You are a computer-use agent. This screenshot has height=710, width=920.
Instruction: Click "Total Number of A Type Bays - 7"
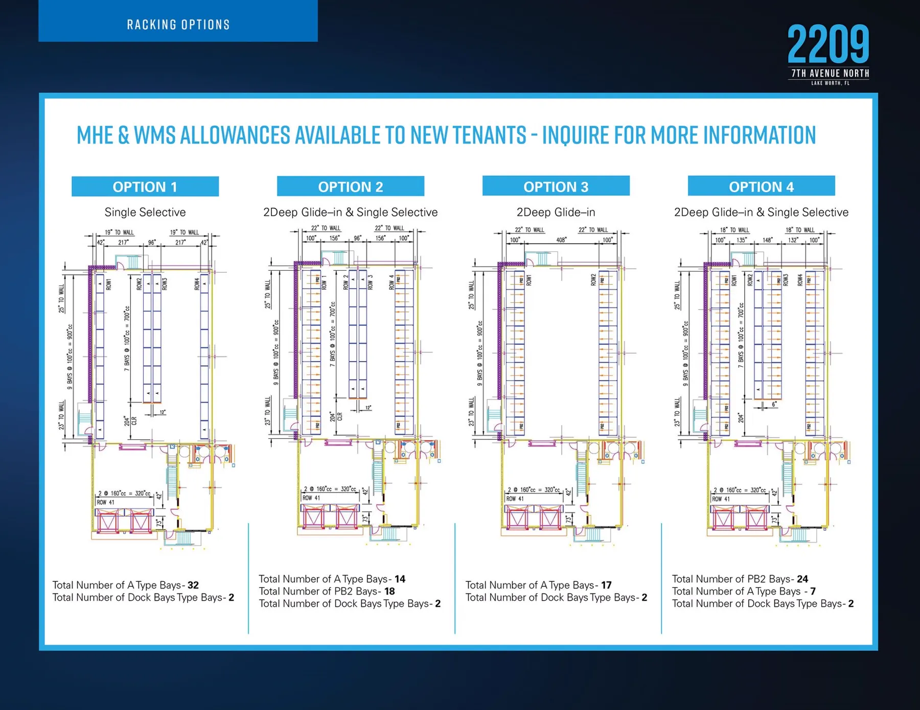tap(744, 591)
